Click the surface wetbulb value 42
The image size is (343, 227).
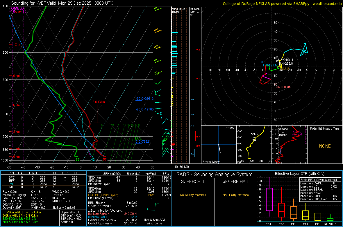(x=93, y=159)
